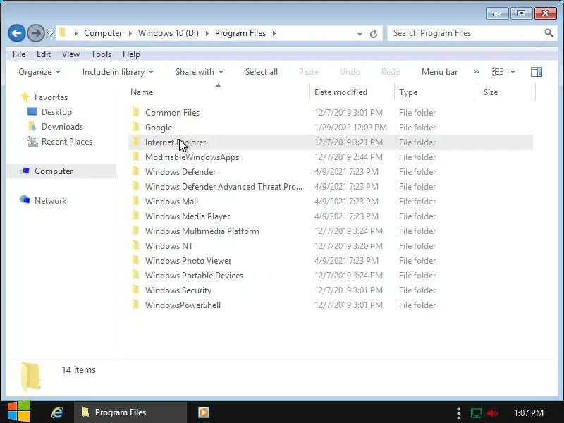The height and width of the screenshot is (423, 564).
Task: Select the WindowsPowerShell folder icon
Action: point(135,305)
